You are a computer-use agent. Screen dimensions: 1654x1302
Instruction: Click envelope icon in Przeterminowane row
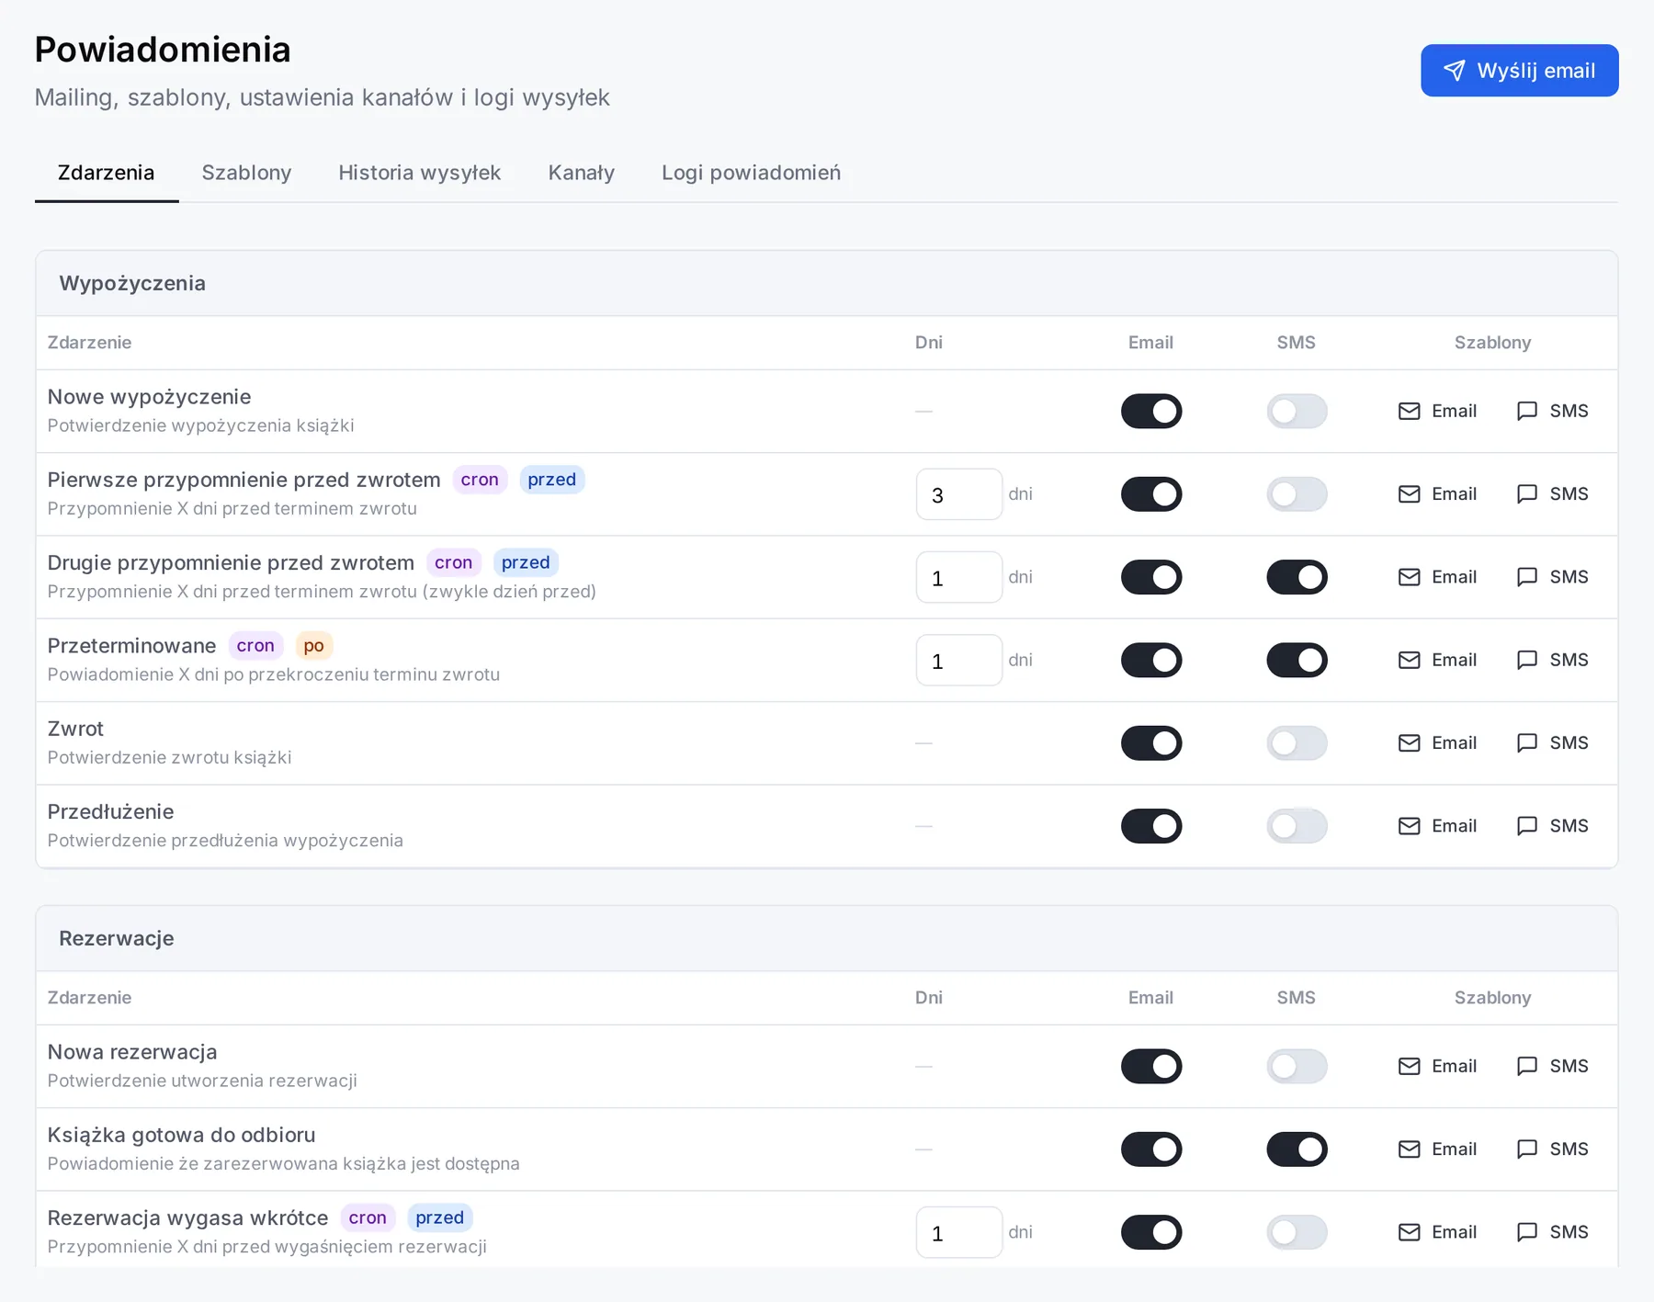1409,660
